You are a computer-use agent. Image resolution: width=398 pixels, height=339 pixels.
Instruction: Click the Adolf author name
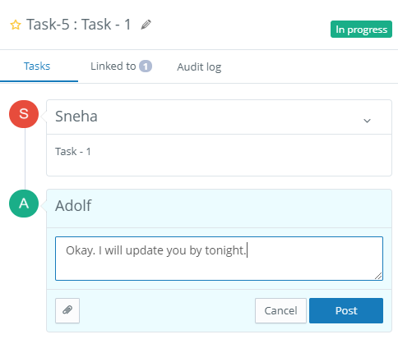73,205
